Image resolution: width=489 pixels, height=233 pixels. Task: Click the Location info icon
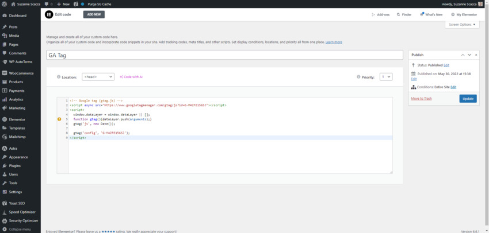(59, 77)
